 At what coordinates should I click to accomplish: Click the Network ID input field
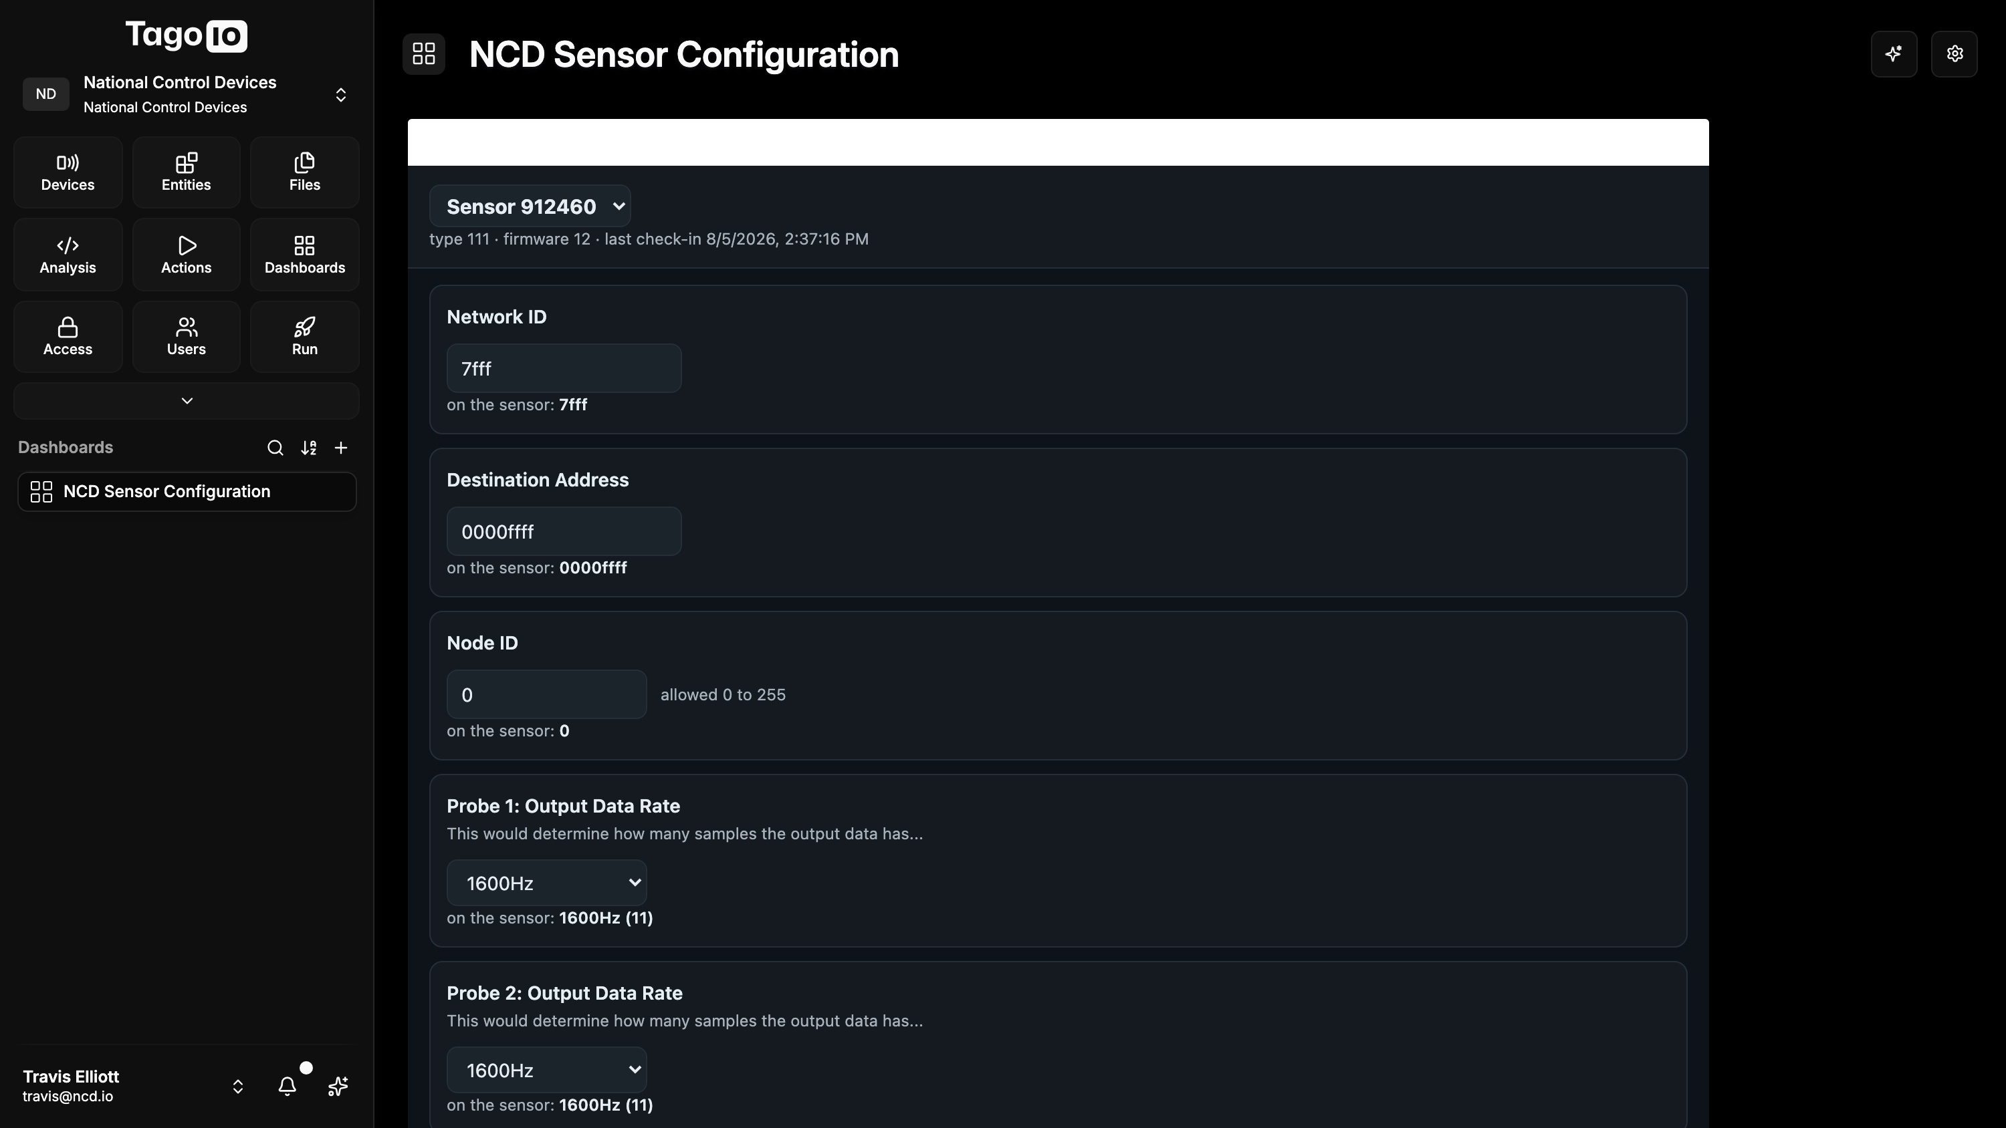pos(564,368)
